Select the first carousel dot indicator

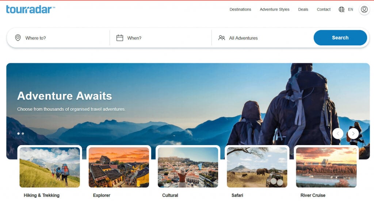click(18, 133)
